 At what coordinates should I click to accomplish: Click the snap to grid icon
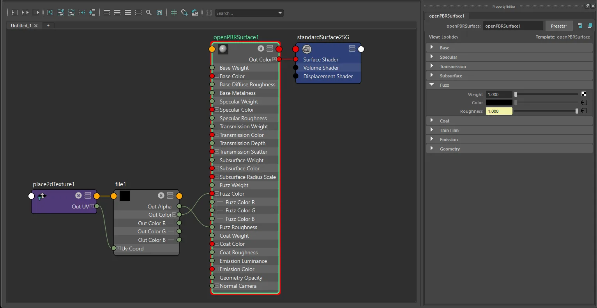point(184,13)
